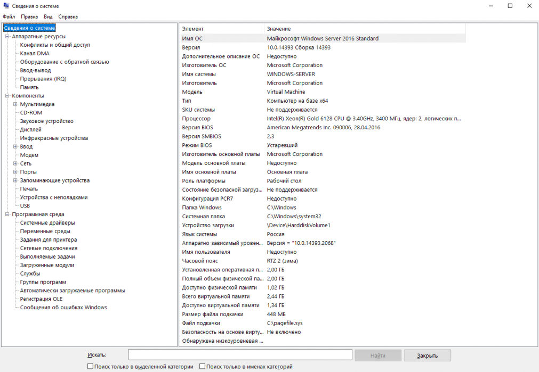This screenshot has height=372, width=539.
Task: Check 'Поиск только в именах категорий' checkbox
Action: tap(203, 366)
